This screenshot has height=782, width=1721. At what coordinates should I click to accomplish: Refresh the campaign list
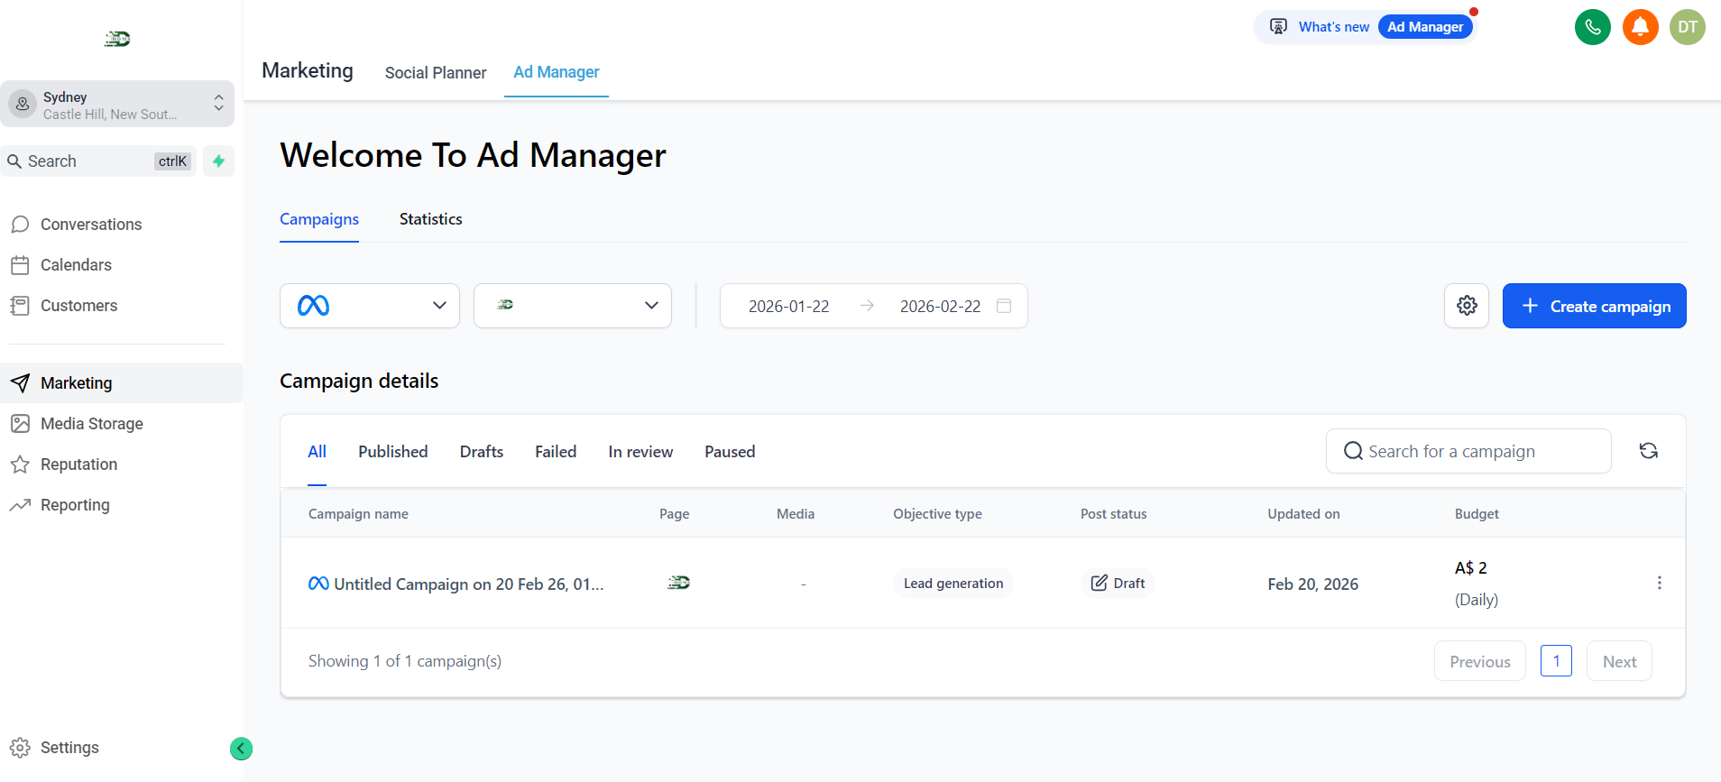[x=1648, y=451]
